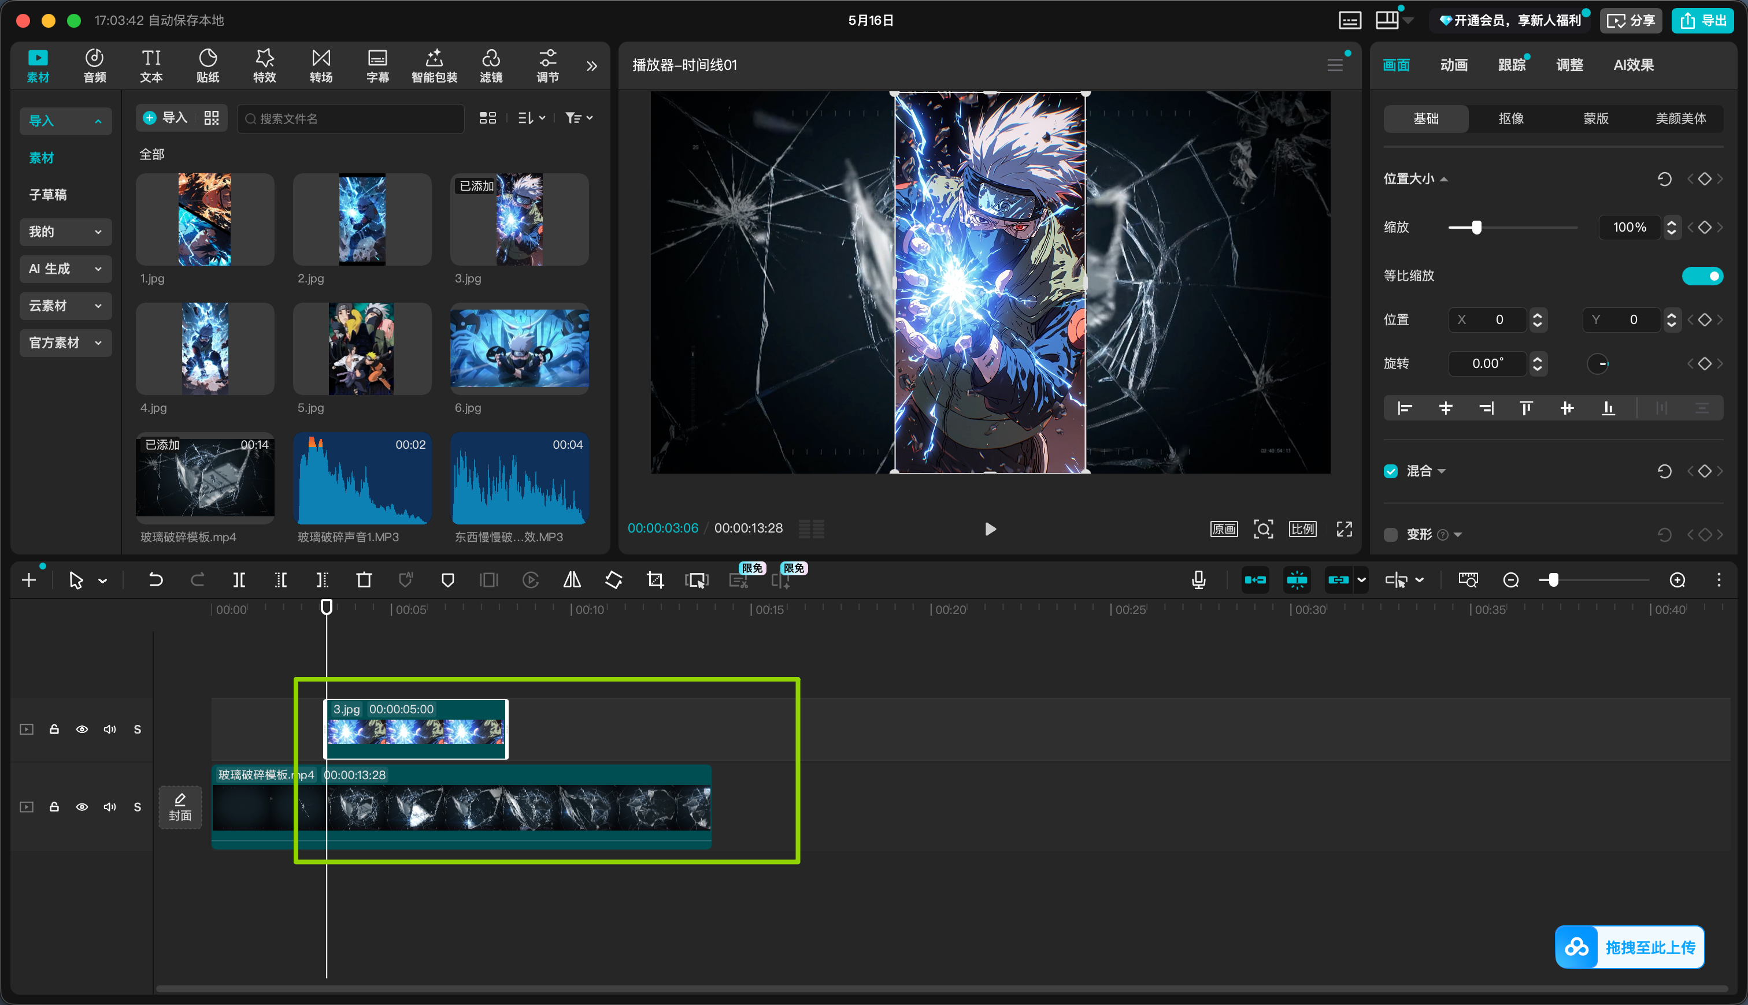
Task: Open the selection tool mode dropdown
Action: (x=103, y=580)
